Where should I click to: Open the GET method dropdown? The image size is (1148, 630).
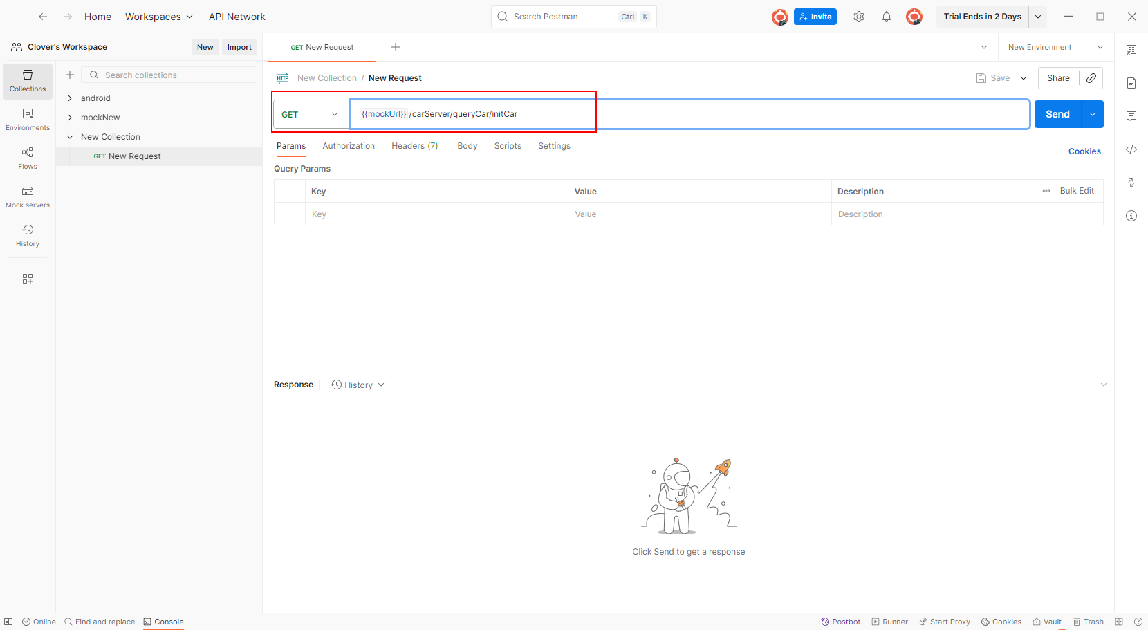(x=311, y=114)
